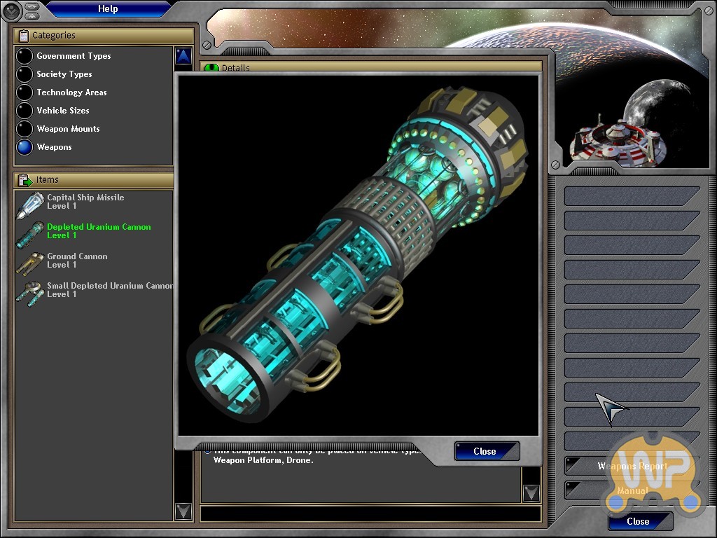717x538 pixels.
Task: Open the Weapons Report
Action: point(632,466)
